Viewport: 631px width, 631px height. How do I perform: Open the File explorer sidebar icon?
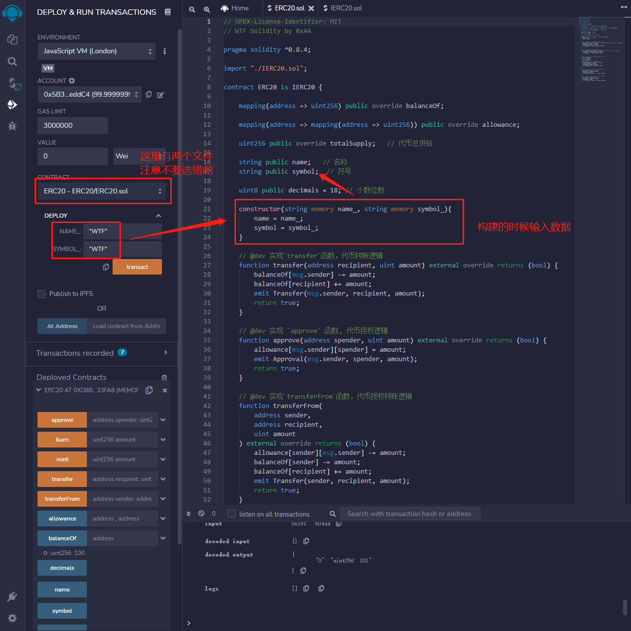(x=12, y=39)
